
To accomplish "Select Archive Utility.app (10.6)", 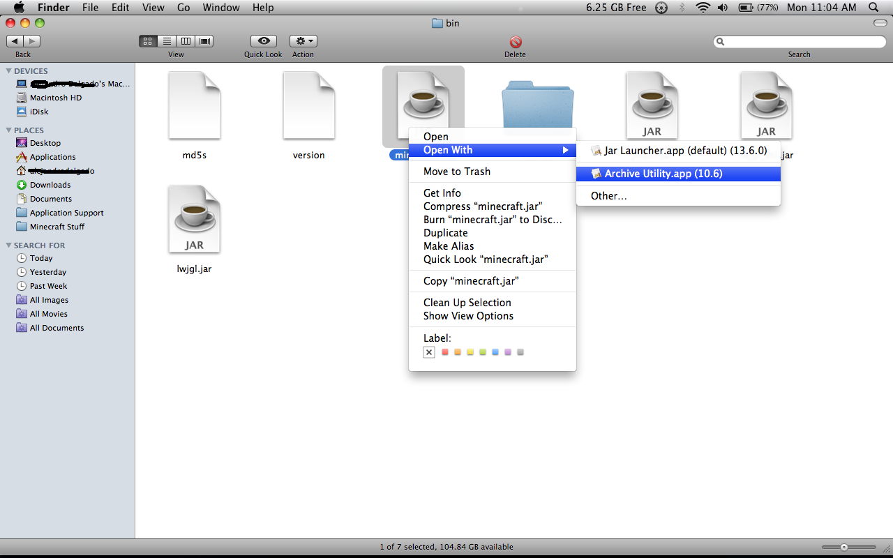I will (x=678, y=174).
